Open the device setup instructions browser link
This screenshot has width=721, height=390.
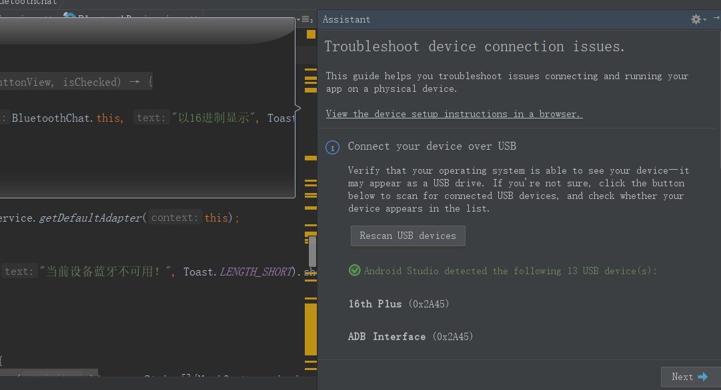[x=454, y=114]
